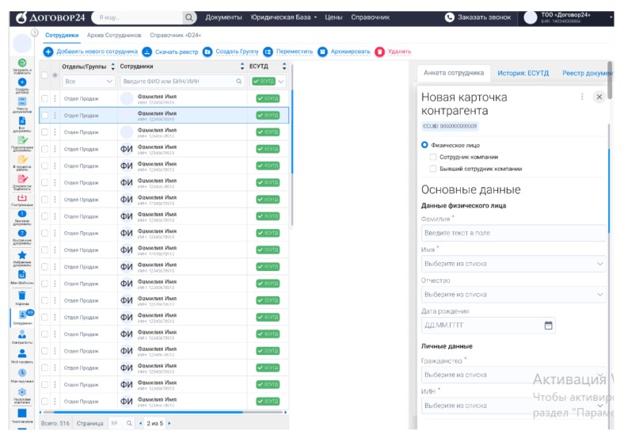Open kebab menu of the new counterparty card
This screenshot has height=442, width=624.
pyautogui.click(x=582, y=97)
